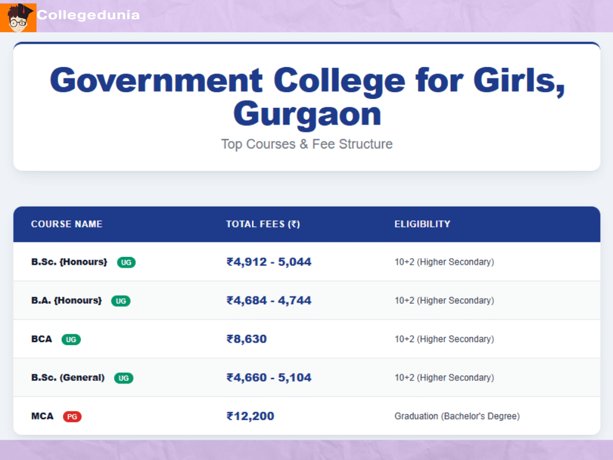Image resolution: width=613 pixels, height=460 pixels.
Task: Click the Collegedunia mascot logo icon
Action: click(x=19, y=17)
